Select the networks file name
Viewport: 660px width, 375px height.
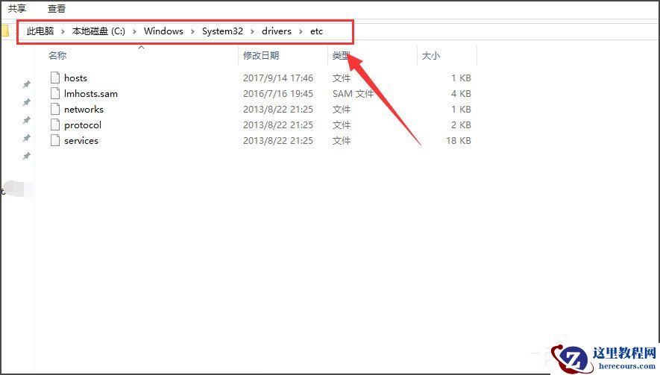(x=84, y=110)
